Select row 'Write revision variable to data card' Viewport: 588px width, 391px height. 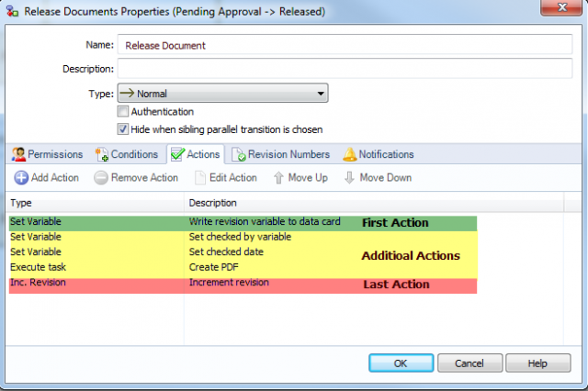point(243,222)
